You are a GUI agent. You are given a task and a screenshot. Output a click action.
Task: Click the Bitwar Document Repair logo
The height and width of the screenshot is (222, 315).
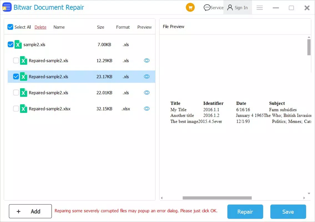(x=7, y=7)
